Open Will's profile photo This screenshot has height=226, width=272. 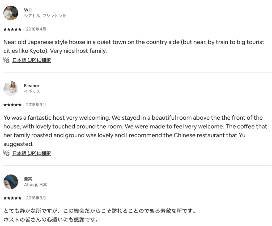(x=11, y=13)
